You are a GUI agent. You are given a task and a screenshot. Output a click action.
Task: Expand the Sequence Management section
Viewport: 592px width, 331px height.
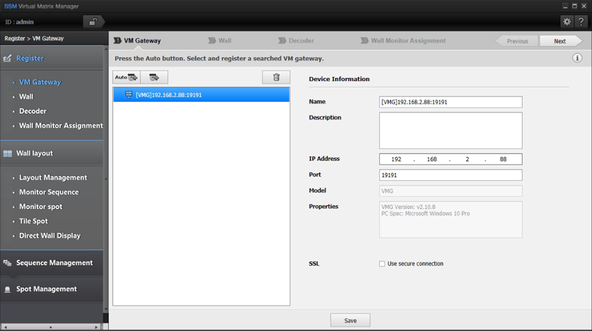(52, 262)
